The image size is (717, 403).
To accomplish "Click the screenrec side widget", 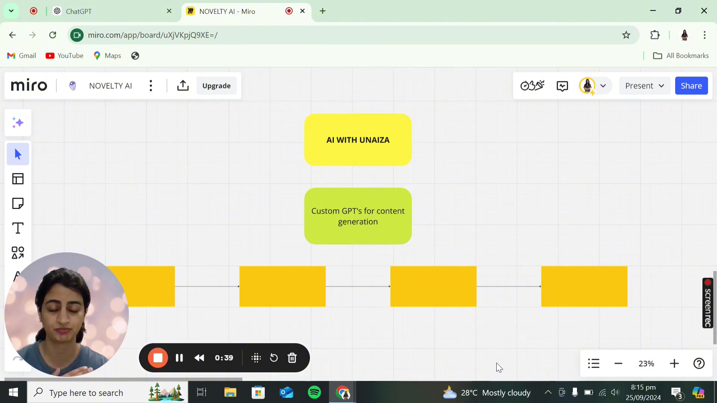I will pos(708,303).
